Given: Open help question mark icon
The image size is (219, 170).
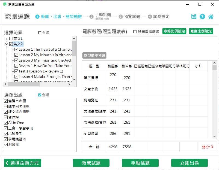Looking at the screenshot, I should point(202,17).
